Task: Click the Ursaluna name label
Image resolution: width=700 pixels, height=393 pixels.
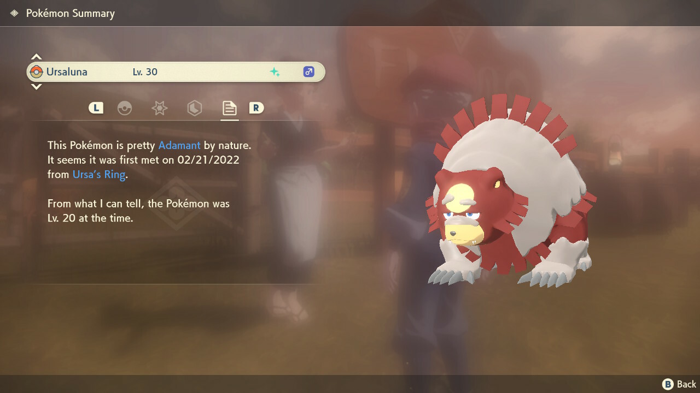Action: [67, 72]
